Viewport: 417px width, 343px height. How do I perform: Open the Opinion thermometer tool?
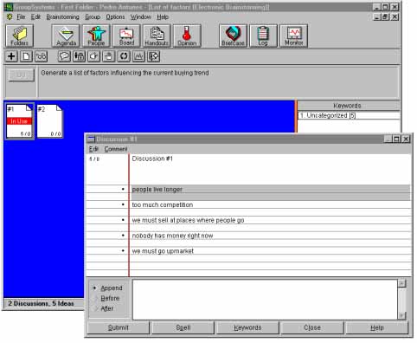[187, 36]
